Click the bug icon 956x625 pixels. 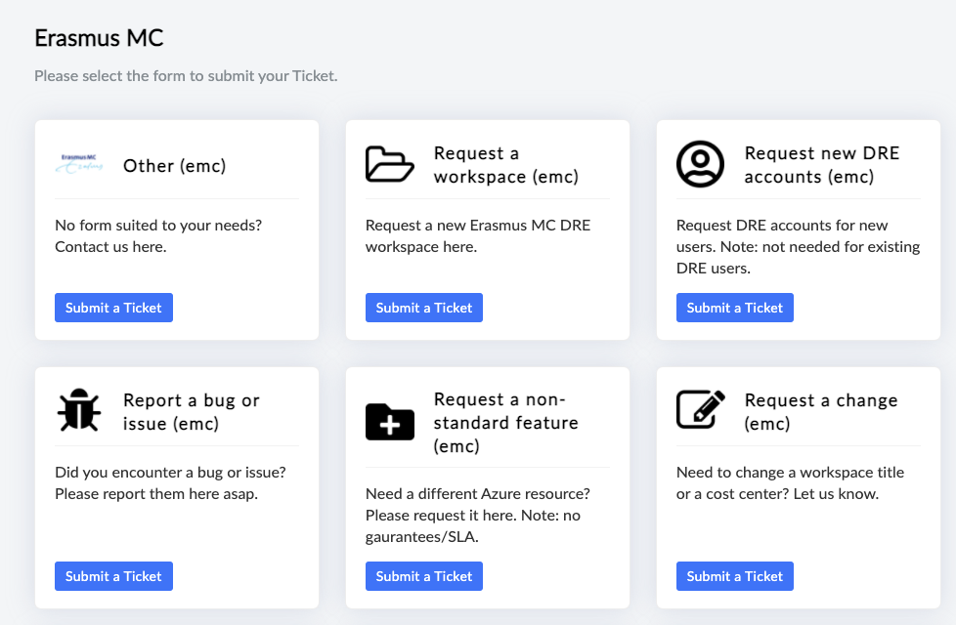[79, 411]
